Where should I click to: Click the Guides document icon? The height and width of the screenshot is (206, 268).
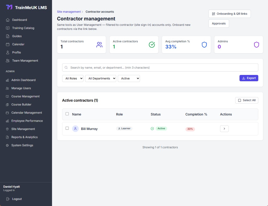point(8,36)
